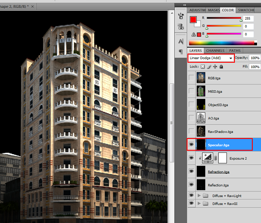Click the layer Opacity input field
Image resolution: width=261 pixels, height=223 pixels.
point(254,58)
